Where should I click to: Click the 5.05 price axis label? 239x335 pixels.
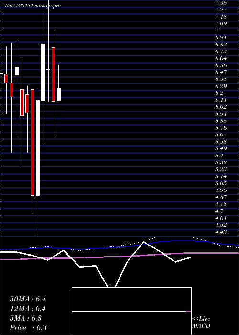pos(221,183)
